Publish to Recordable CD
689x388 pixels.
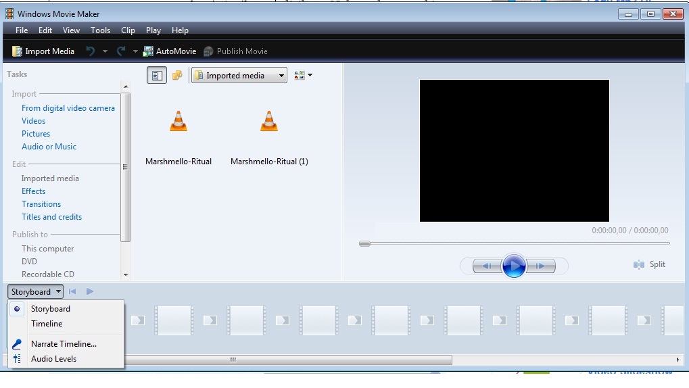pos(48,274)
